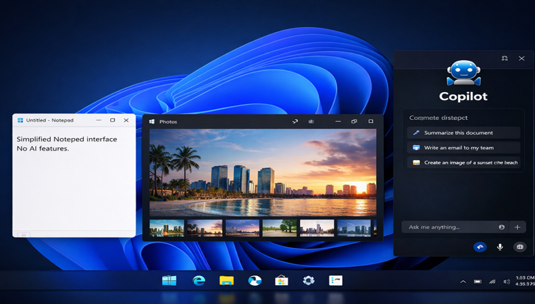
Task: Click the share arrow icon in Photos title bar
Action: point(295,121)
